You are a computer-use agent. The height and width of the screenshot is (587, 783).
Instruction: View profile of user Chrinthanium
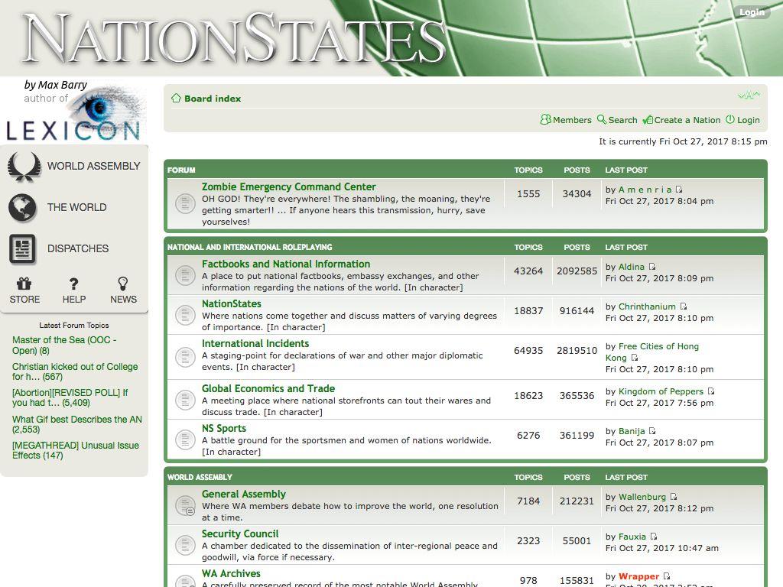[647, 306]
